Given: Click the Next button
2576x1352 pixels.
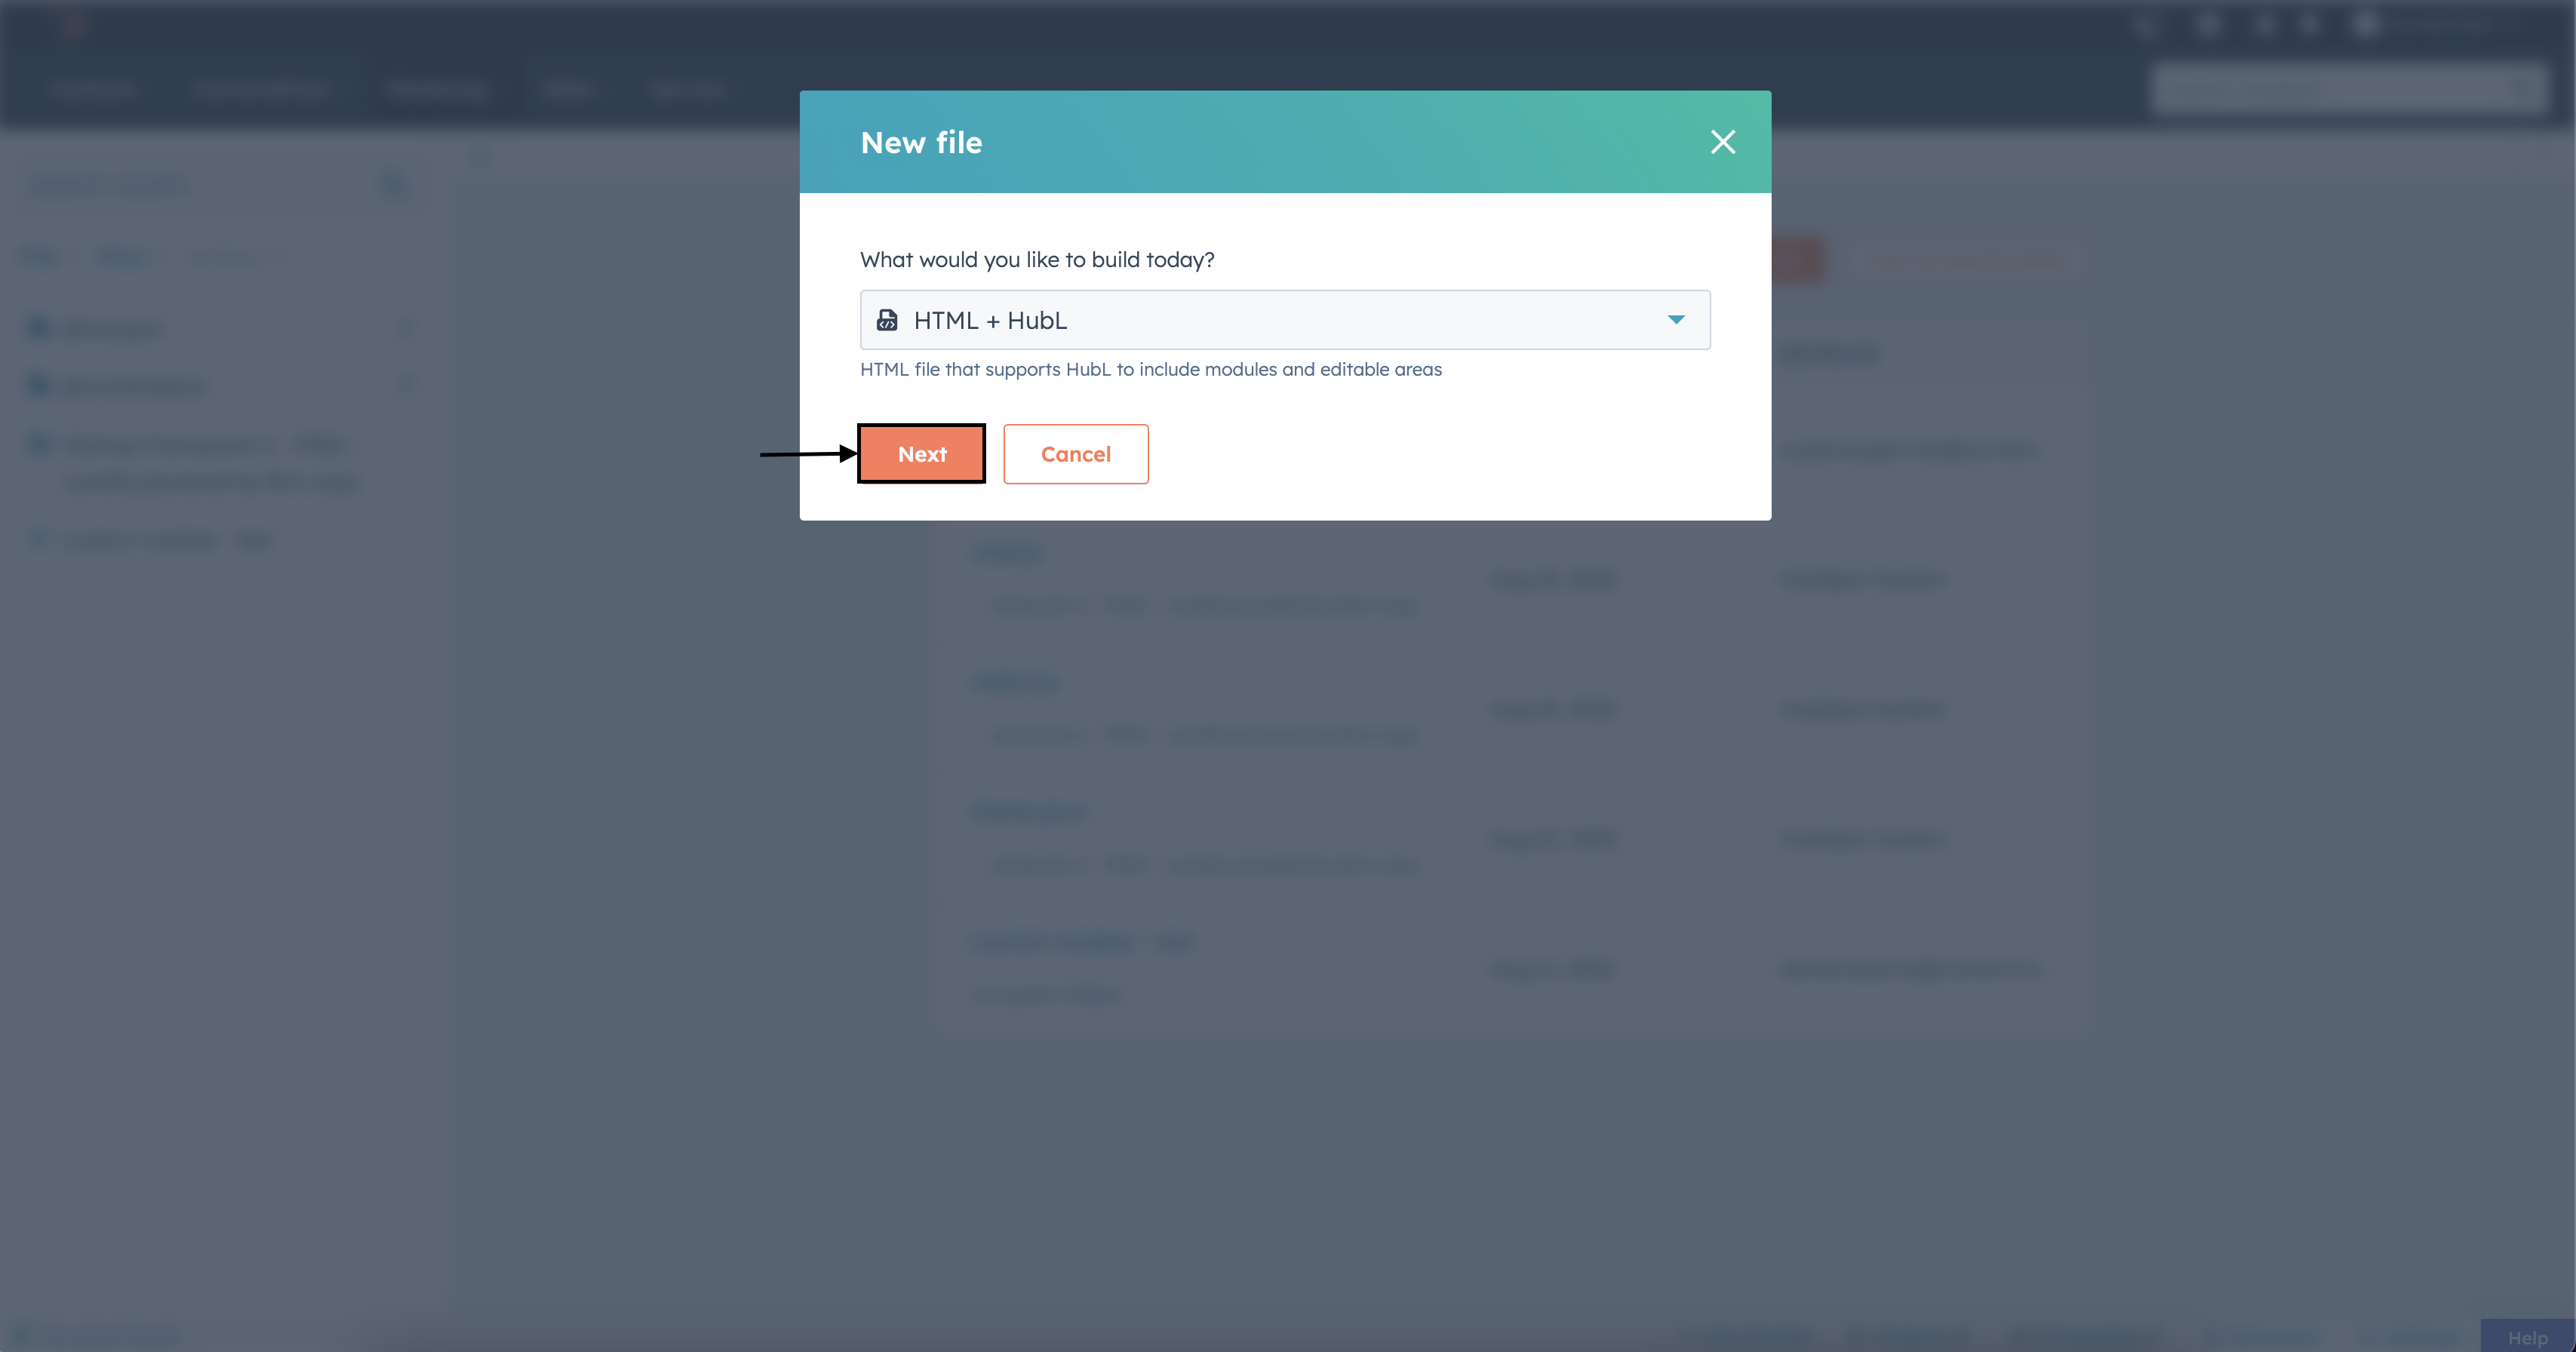Looking at the screenshot, I should pyautogui.click(x=921, y=454).
